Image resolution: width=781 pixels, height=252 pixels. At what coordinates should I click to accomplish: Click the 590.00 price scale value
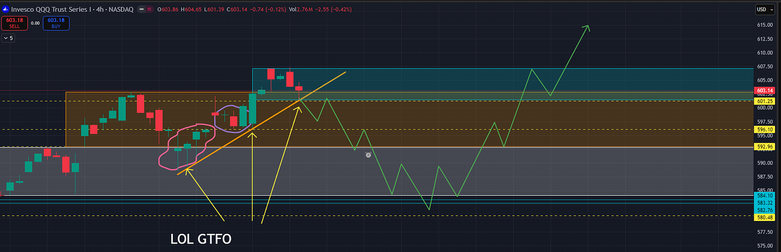point(764,163)
